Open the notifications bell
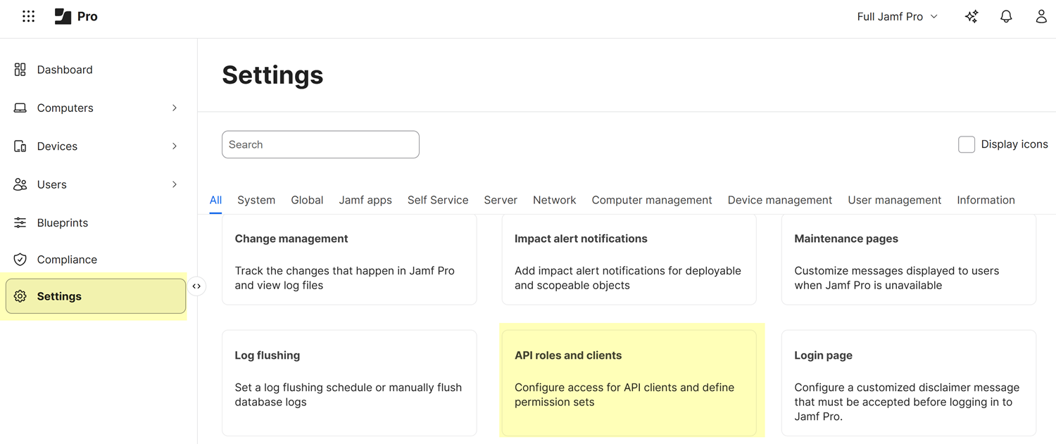The width and height of the screenshot is (1056, 444). 1006,16
